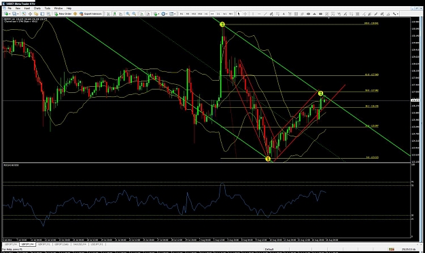This screenshot has width=425, height=253.
Task: Switch to line chart display
Action: click(120, 14)
